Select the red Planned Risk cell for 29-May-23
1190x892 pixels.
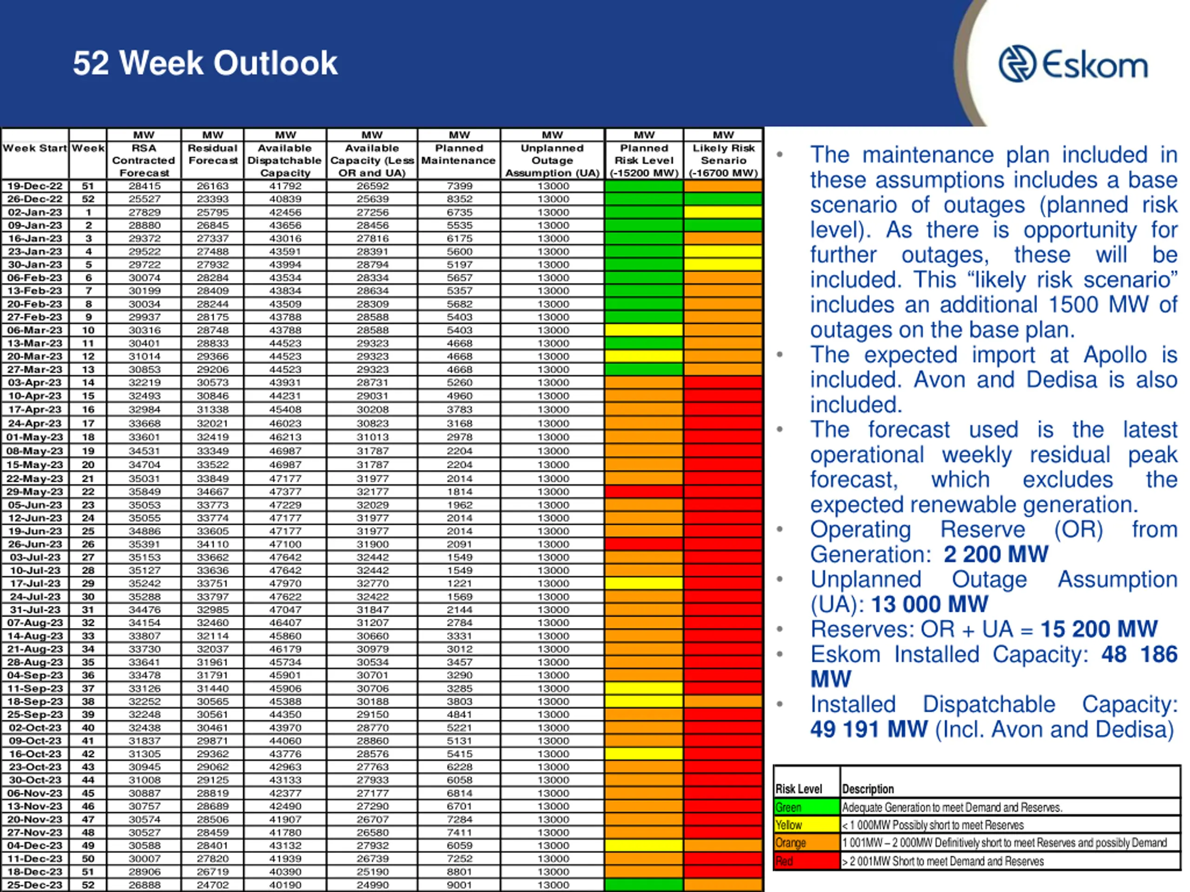(x=644, y=492)
